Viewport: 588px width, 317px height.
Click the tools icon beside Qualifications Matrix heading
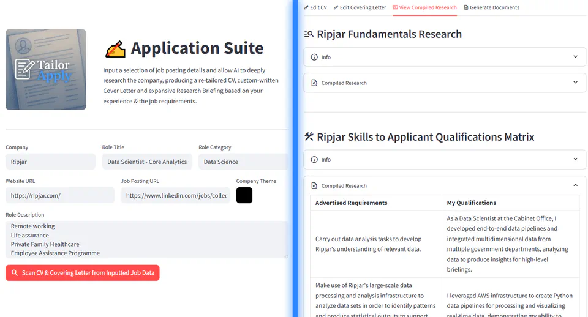[309, 136]
